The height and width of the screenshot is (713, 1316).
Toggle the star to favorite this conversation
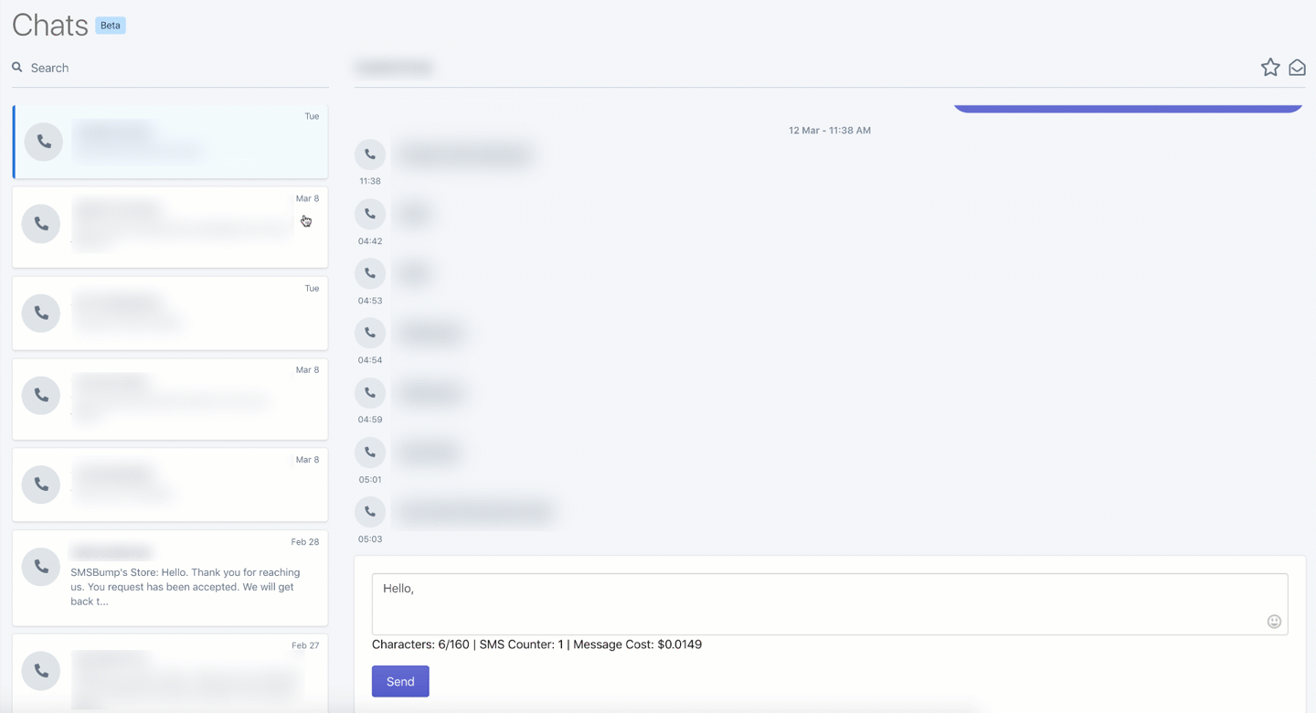click(x=1269, y=67)
